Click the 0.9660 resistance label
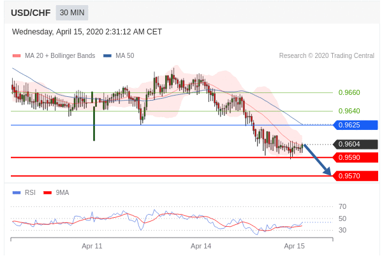382x258 pixels. tap(349, 92)
